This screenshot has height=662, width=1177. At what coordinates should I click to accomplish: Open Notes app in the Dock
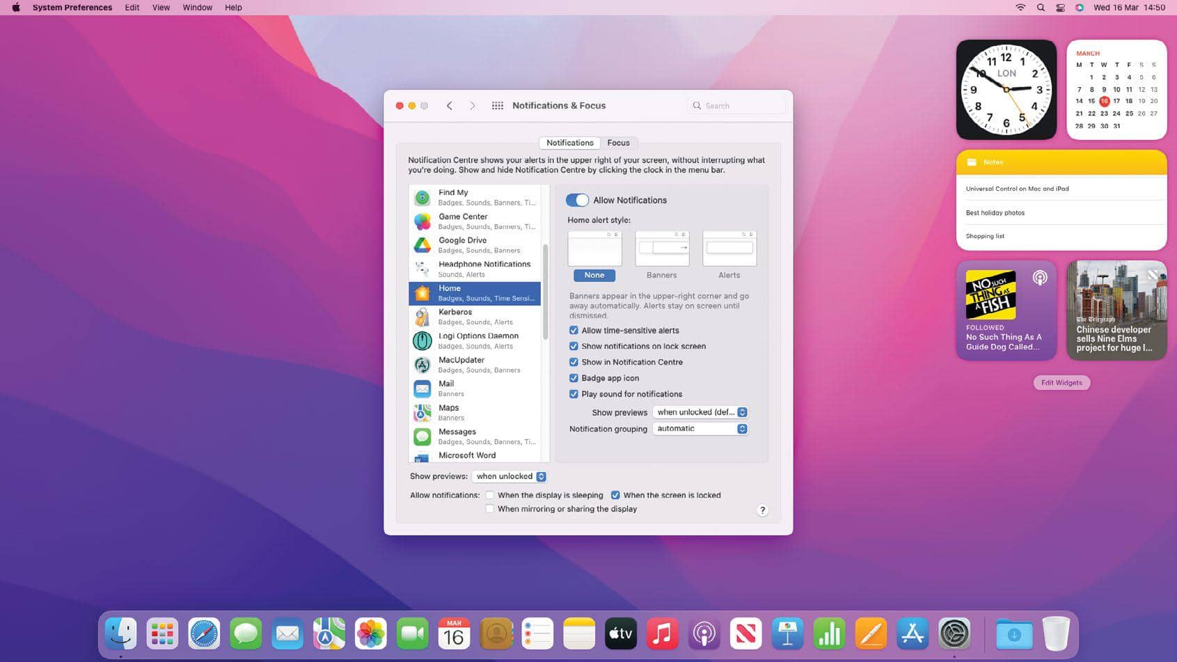click(x=579, y=633)
